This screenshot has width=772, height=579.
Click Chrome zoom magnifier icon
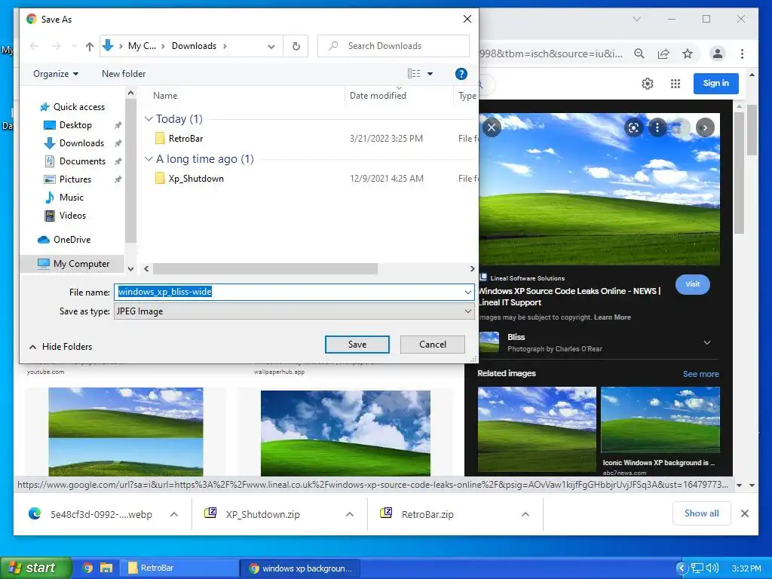[639, 54]
